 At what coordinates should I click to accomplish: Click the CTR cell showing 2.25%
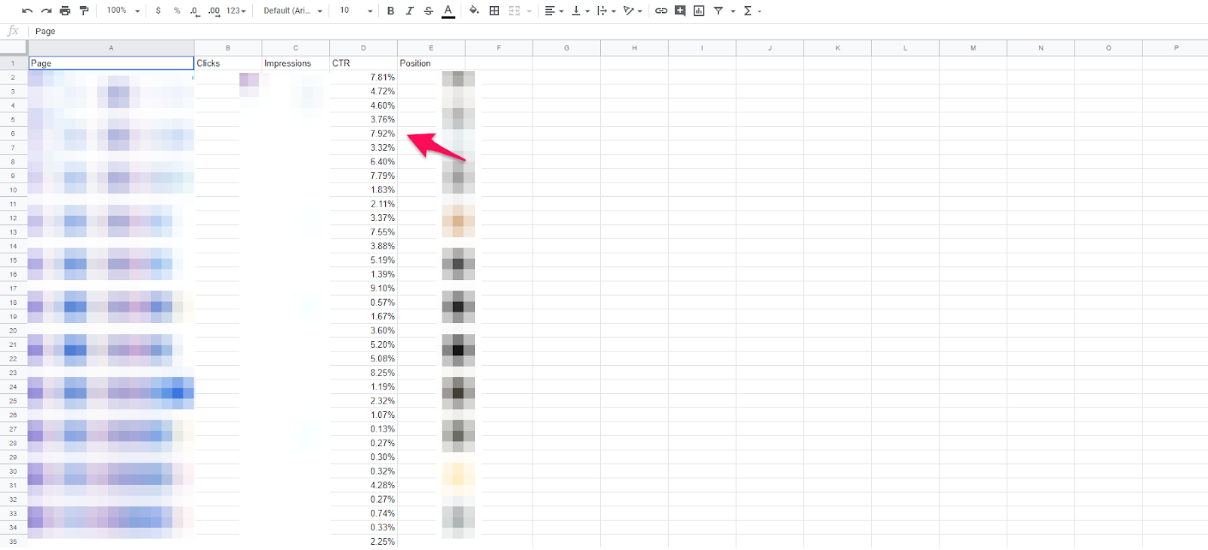point(364,542)
